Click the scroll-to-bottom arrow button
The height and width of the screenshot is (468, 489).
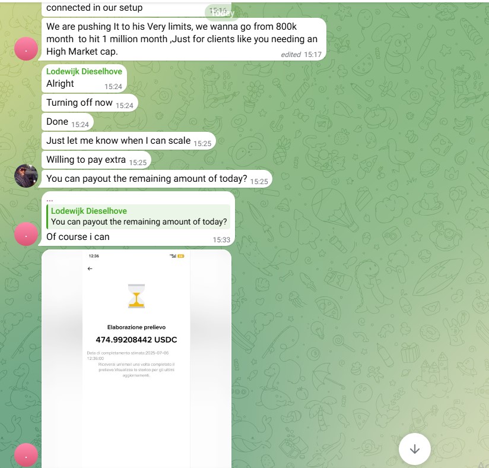click(414, 449)
